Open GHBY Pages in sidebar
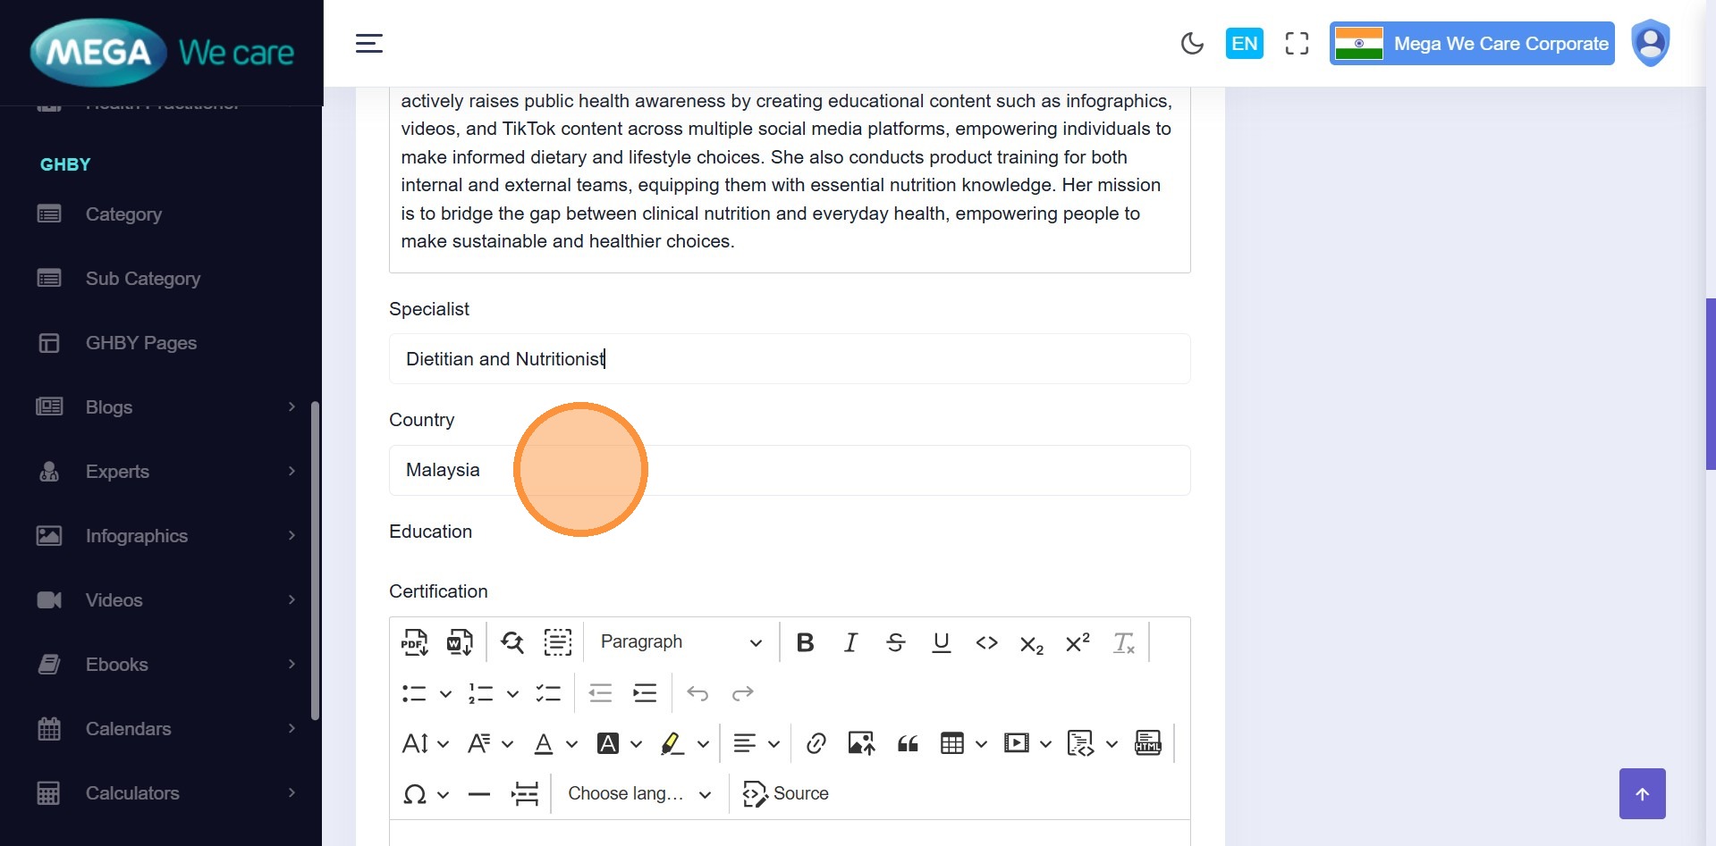The image size is (1716, 846). (x=140, y=343)
